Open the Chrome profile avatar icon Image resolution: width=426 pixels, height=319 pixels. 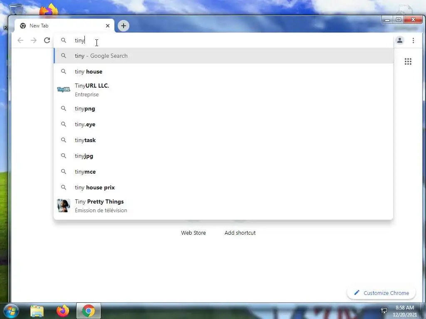pos(400,40)
